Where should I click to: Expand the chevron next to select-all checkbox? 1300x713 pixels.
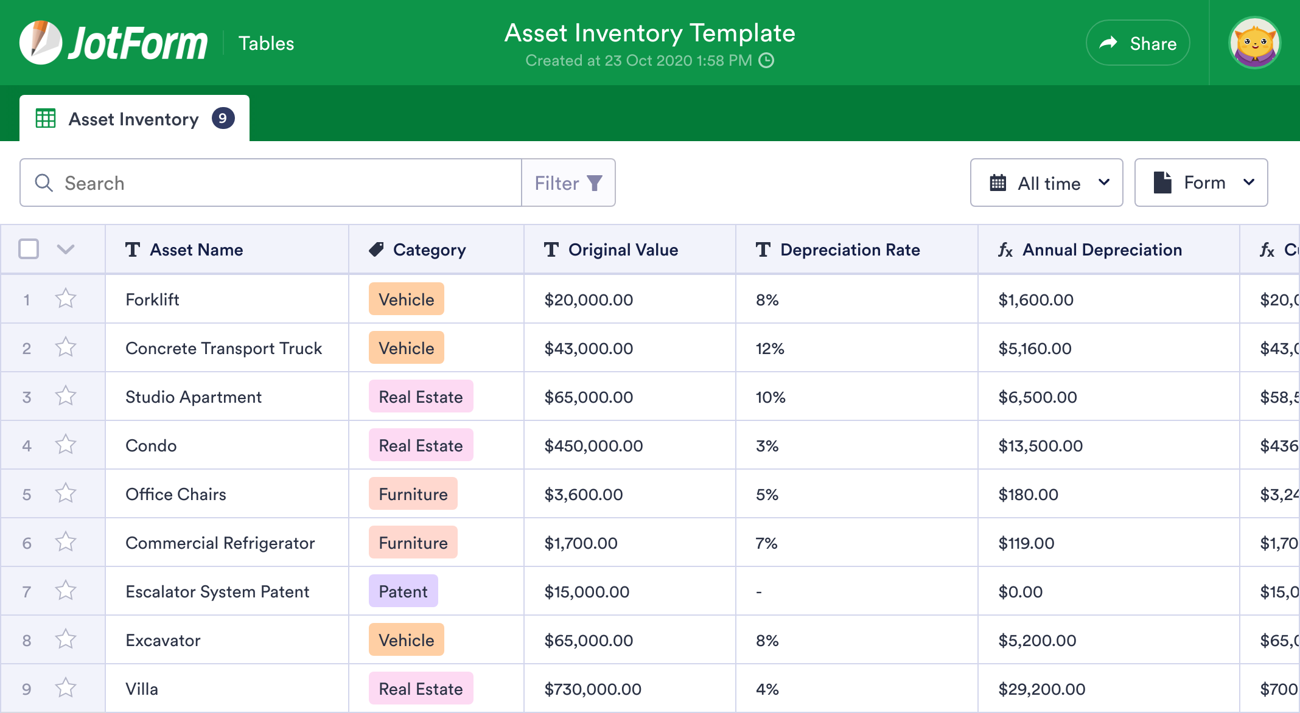(66, 249)
